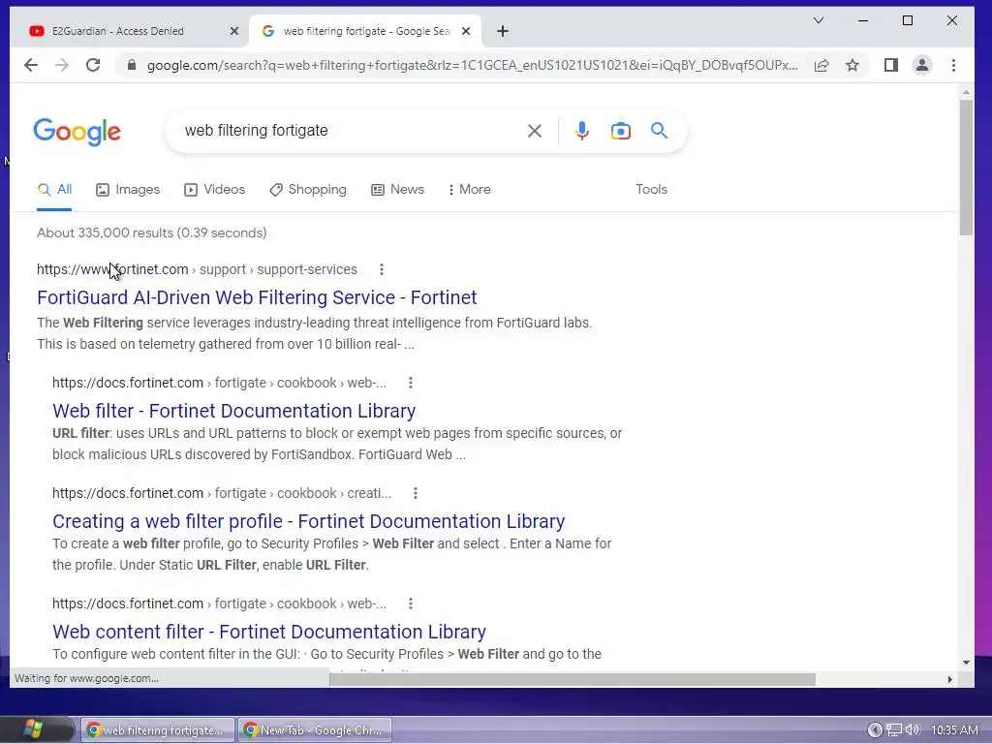Viewport: 992px width, 744px height.
Task: Bookmark this page with star icon
Action: click(852, 65)
